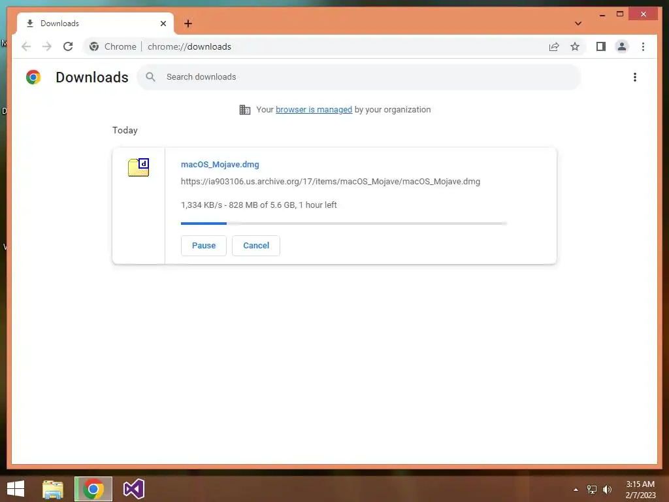The image size is (669, 502).
Task: Click the Chrome taskbar icon
Action: 93,489
